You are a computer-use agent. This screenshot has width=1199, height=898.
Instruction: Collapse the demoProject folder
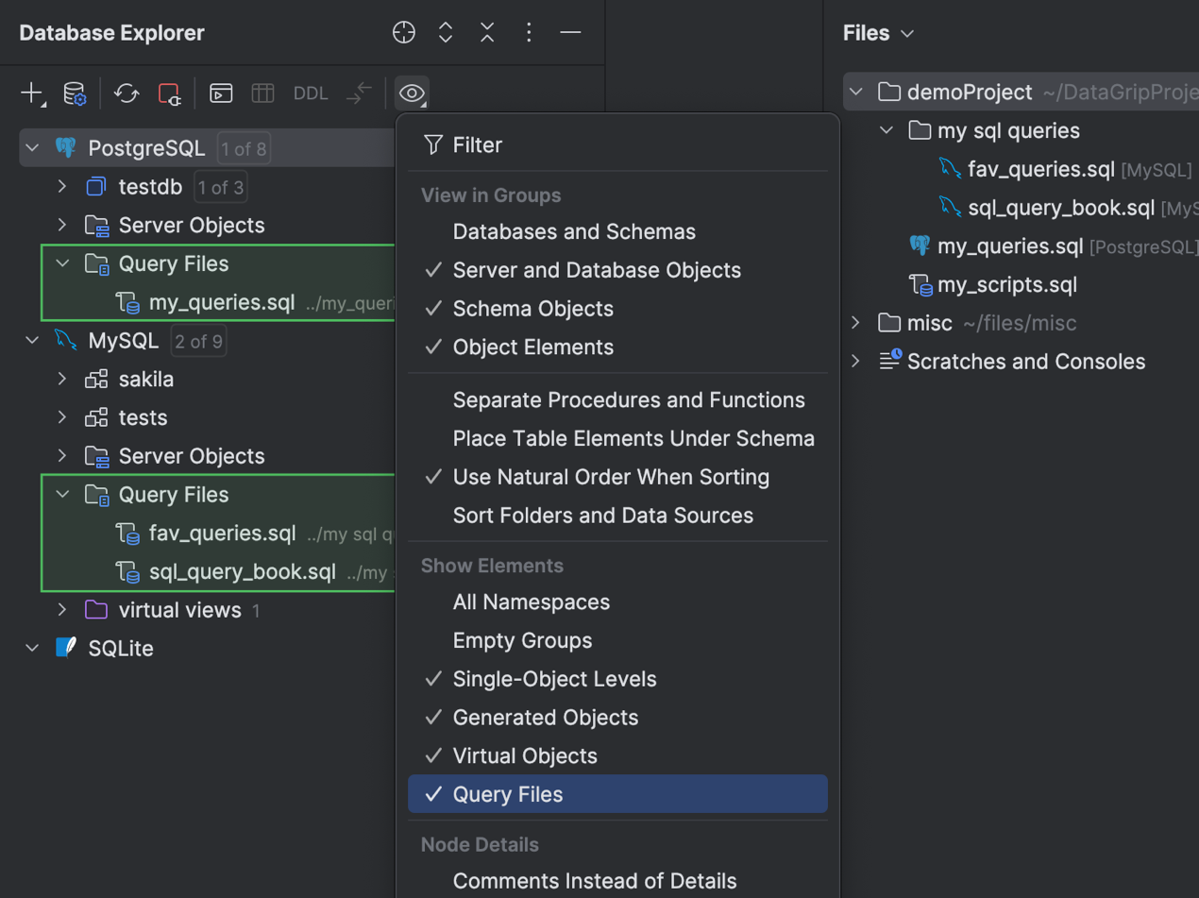pos(857,93)
